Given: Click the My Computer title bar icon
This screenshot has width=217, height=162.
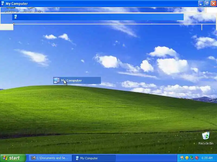Looking at the screenshot, I should pos(3,4).
